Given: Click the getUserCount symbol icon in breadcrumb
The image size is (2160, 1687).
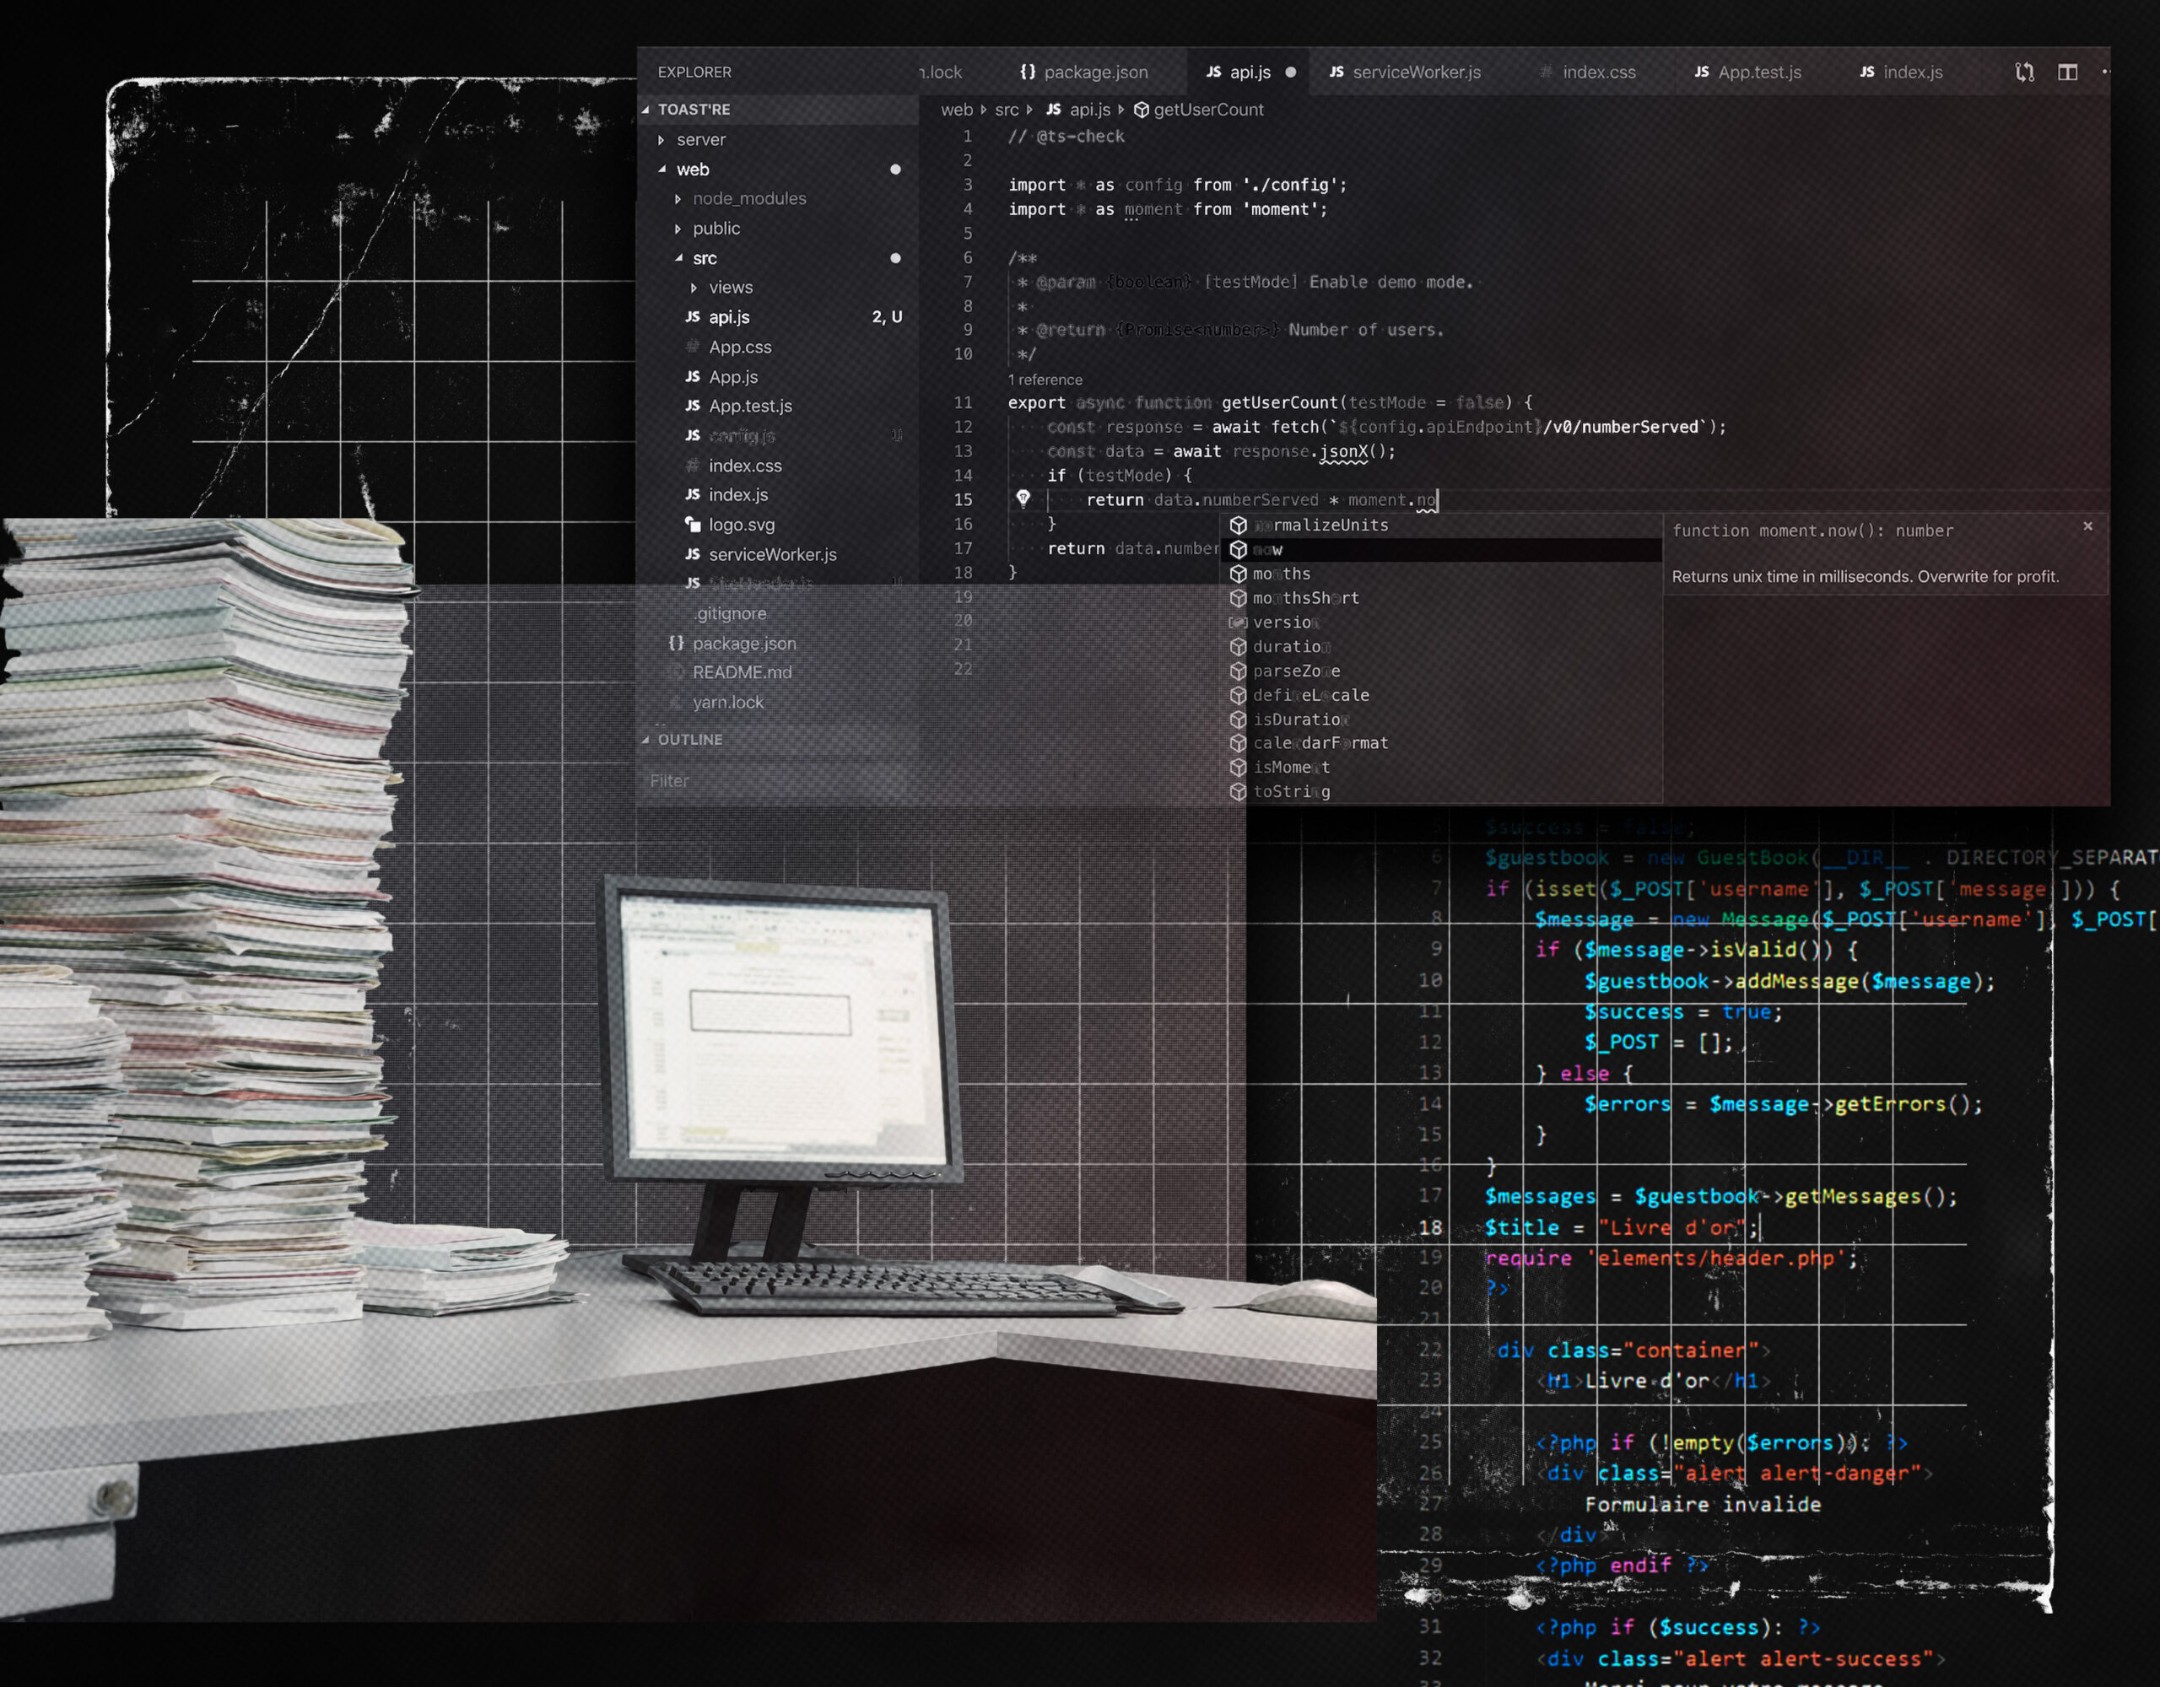Looking at the screenshot, I should [x=1141, y=110].
